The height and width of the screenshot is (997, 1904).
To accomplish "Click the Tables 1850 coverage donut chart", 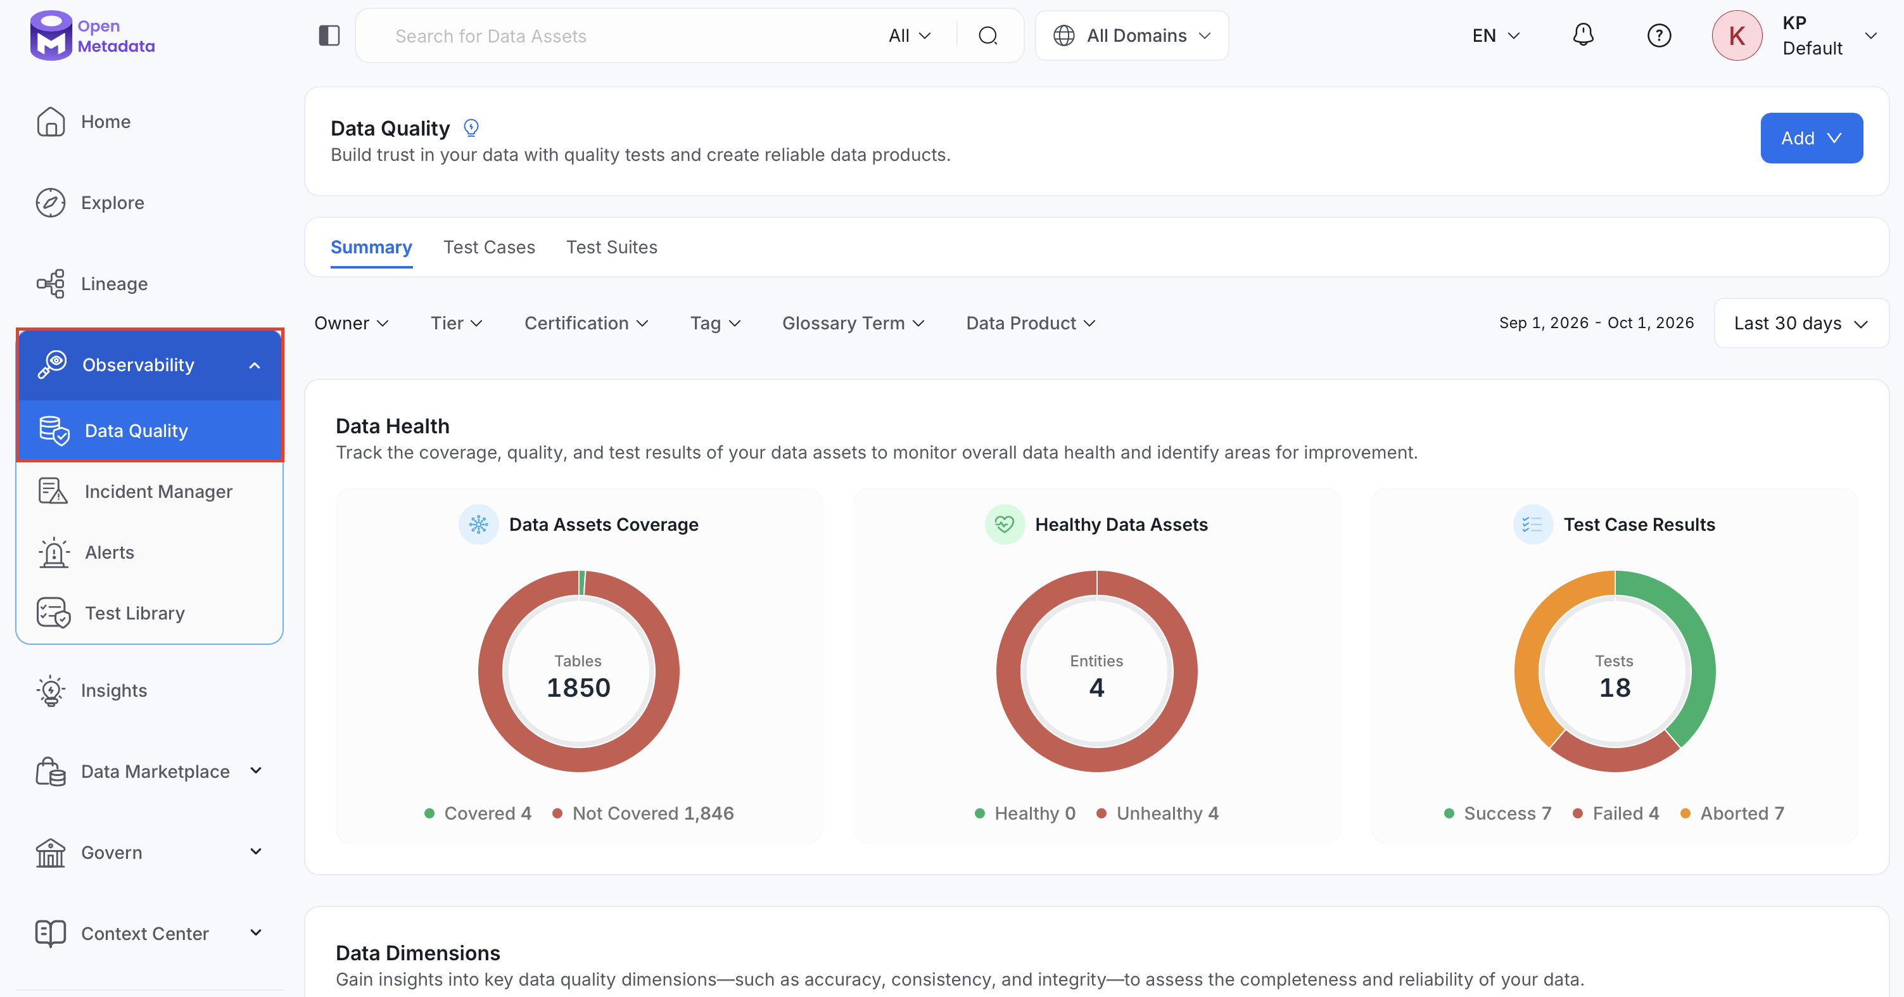I will (x=578, y=671).
